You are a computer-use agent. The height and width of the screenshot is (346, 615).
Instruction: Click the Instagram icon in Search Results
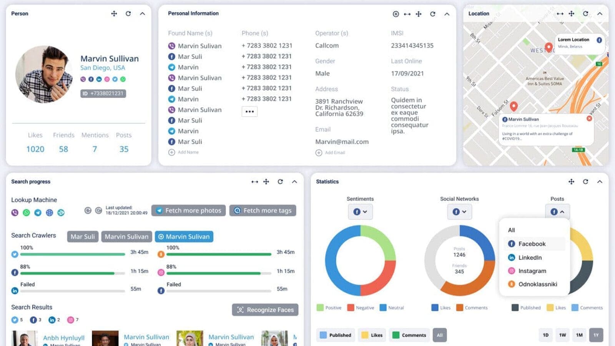click(x=70, y=319)
